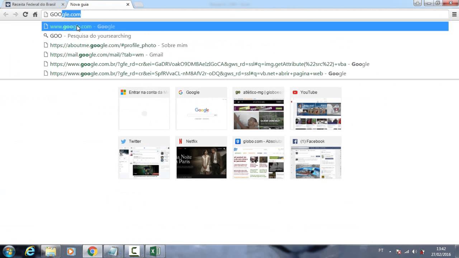This screenshot has height=258, width=459.
Task: Open the Twitter thumbnail tile
Action: (144, 157)
